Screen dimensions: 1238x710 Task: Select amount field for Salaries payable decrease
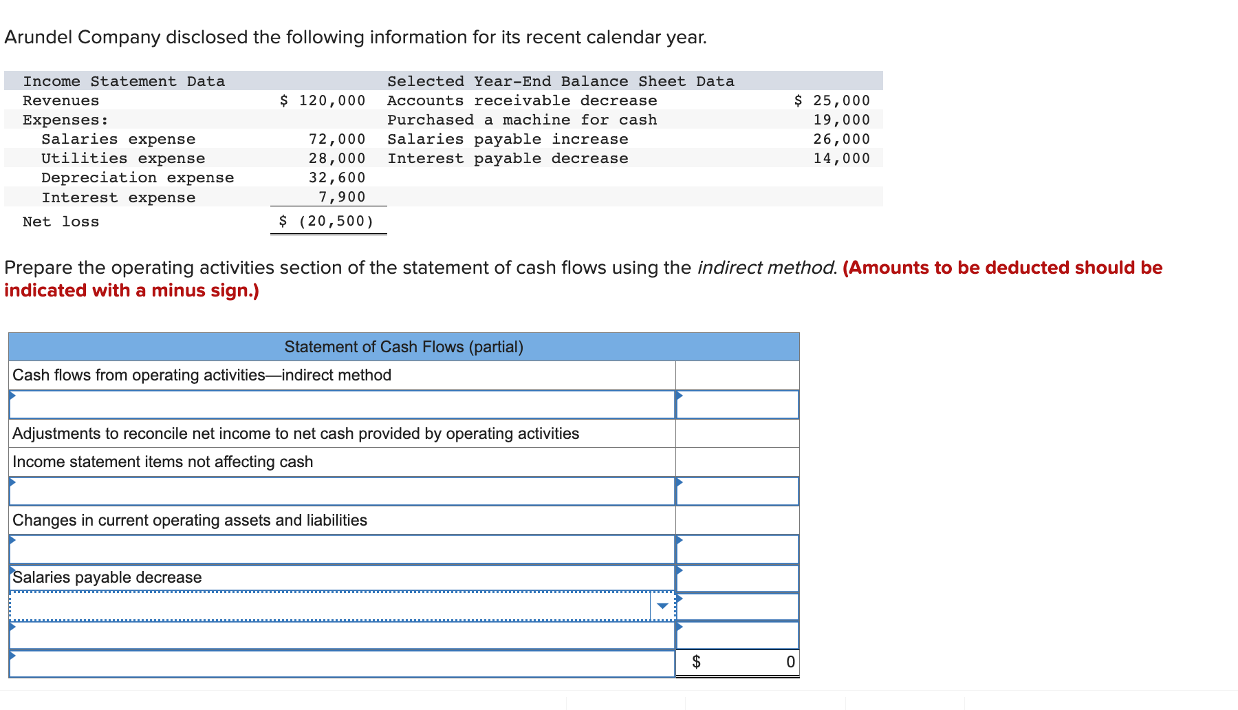coord(737,578)
